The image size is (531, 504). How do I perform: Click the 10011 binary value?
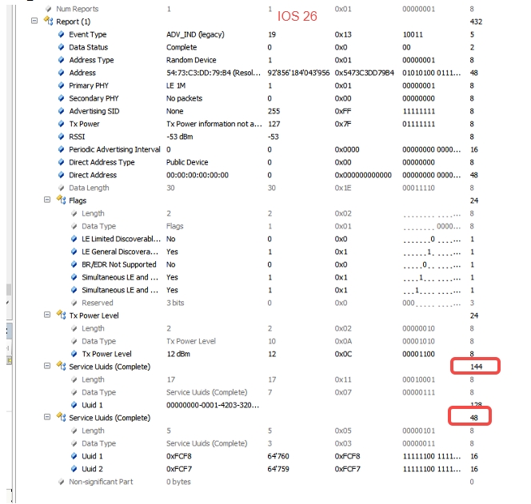coord(413,34)
